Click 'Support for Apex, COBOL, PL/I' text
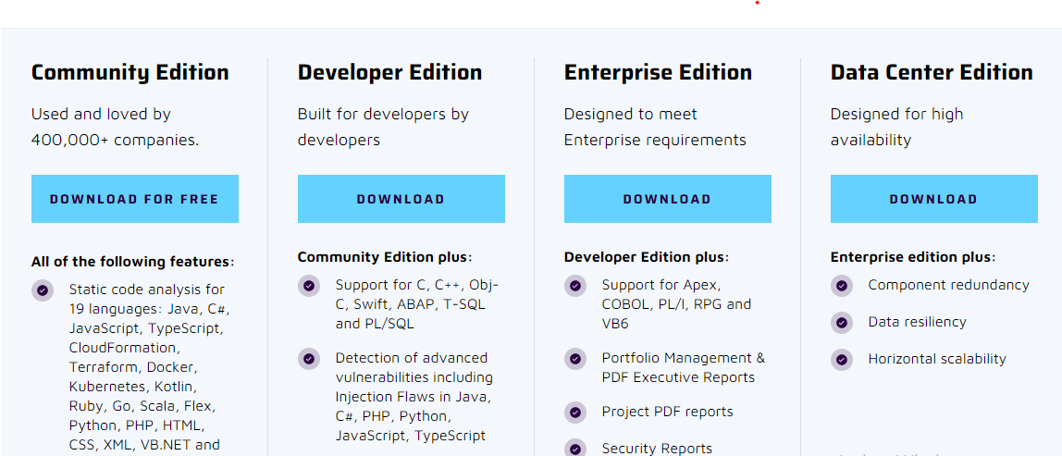This screenshot has width=1062, height=456. click(x=676, y=304)
